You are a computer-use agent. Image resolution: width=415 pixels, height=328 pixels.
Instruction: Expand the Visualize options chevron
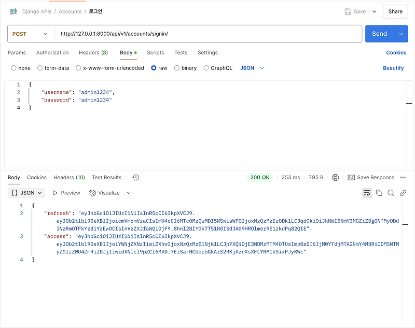129,193
